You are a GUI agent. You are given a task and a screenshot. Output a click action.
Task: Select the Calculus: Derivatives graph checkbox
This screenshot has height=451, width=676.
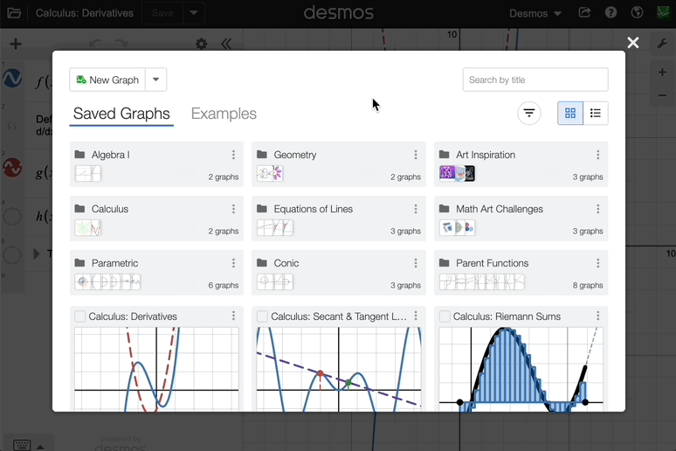point(80,316)
